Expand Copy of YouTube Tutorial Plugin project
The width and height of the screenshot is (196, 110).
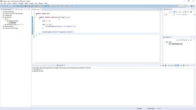tap(2, 13)
